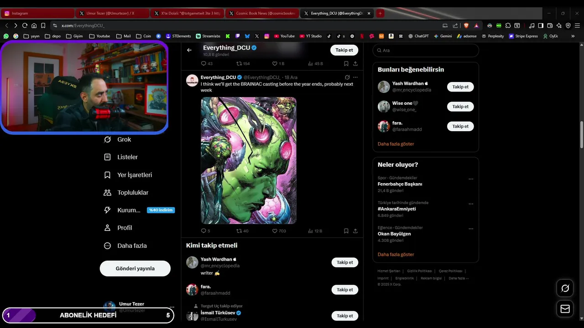
Task: Follow İsmail Türküsev via Takip et
Action: pos(344,316)
